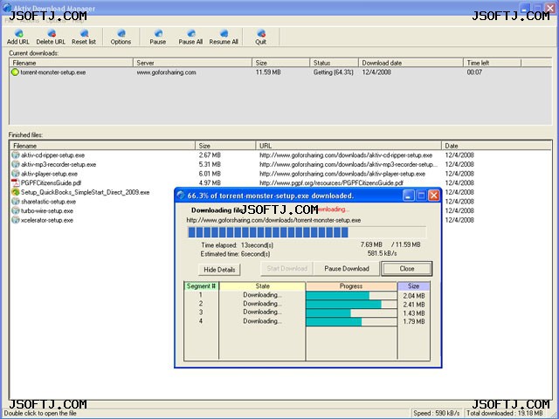Click the icon beside turbo-wire-setup.exe

(x=16, y=210)
